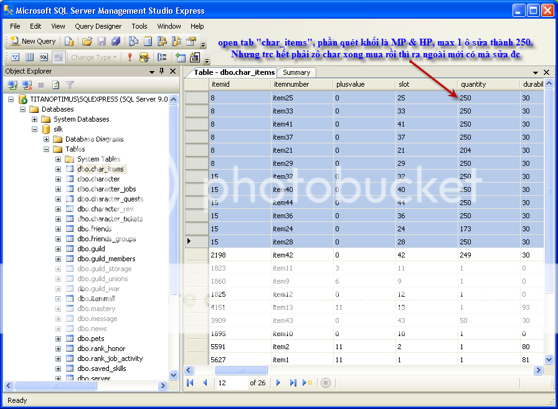
Task: Click the Verify SQL Syntax icon
Action: (x=144, y=57)
